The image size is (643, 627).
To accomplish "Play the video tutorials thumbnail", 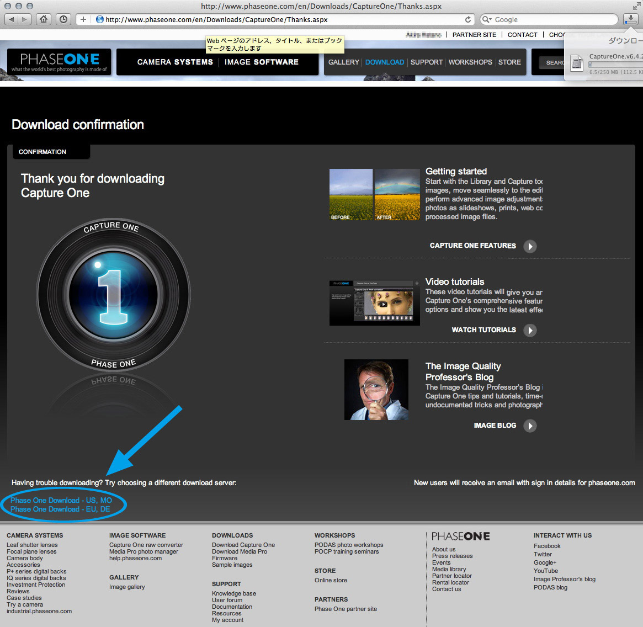I will click(x=383, y=304).
